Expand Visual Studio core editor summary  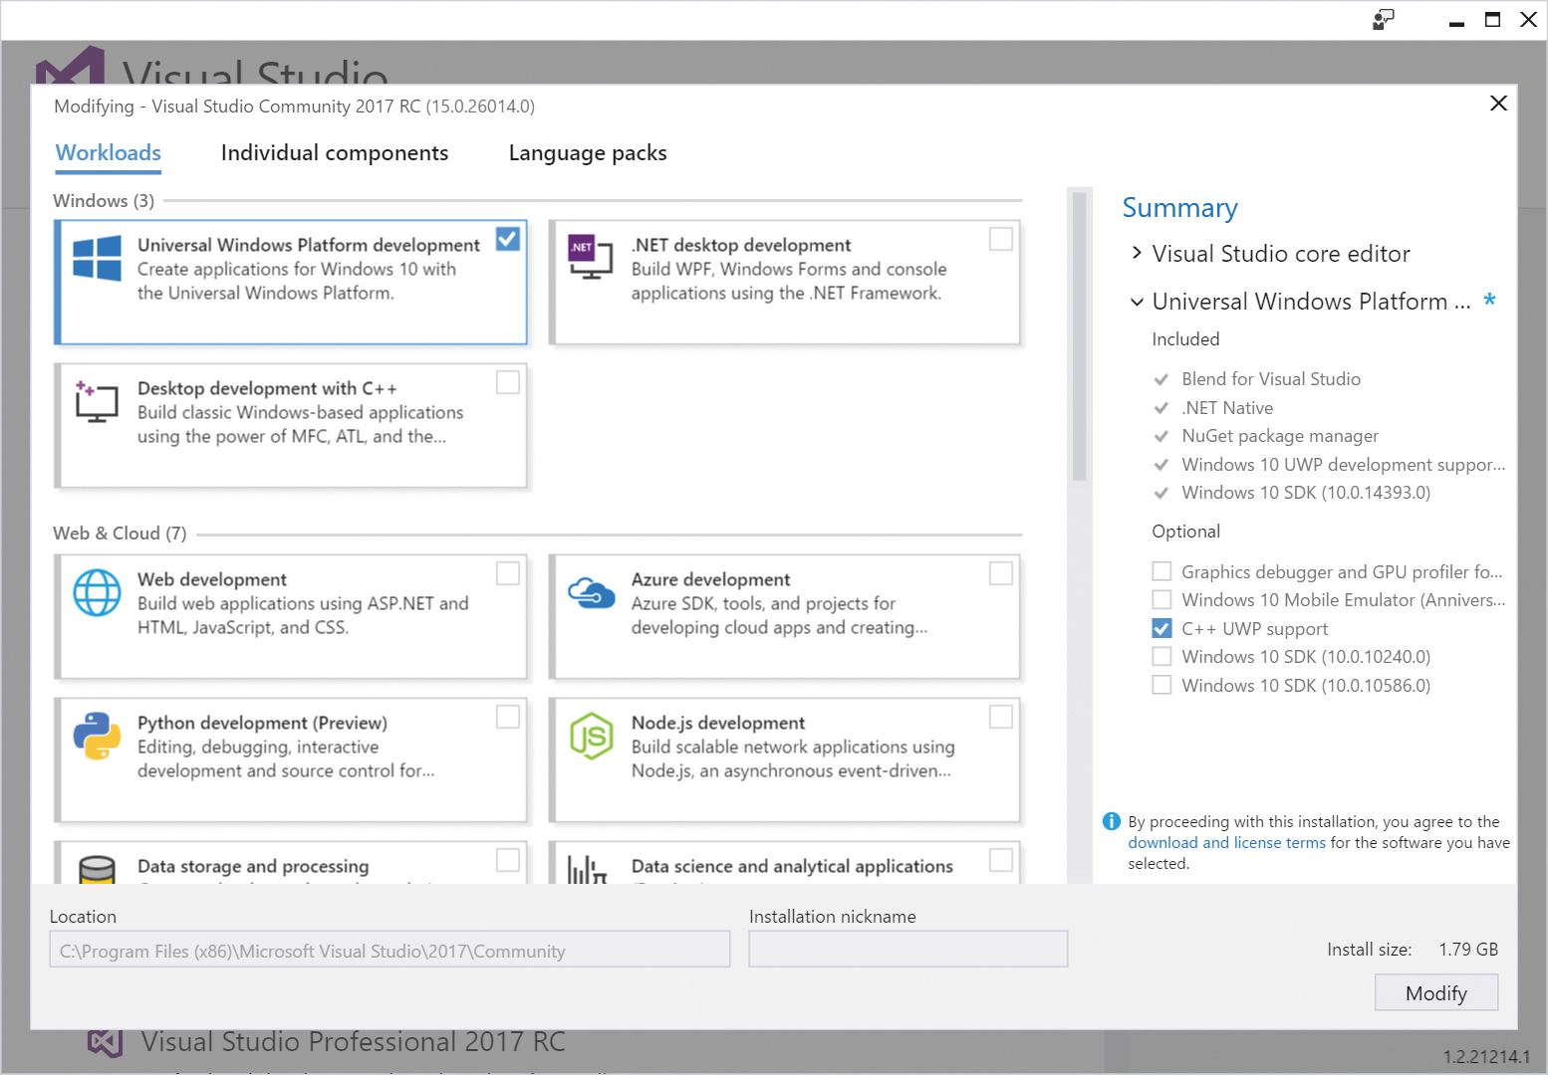point(1137,253)
